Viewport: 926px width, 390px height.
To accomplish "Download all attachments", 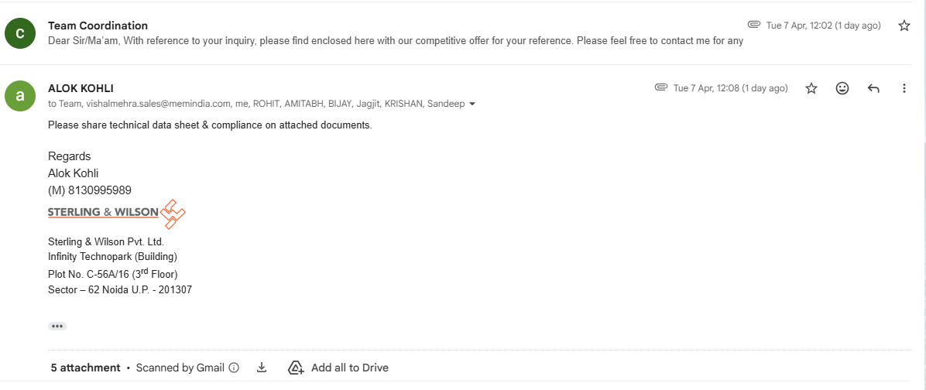I will (262, 368).
